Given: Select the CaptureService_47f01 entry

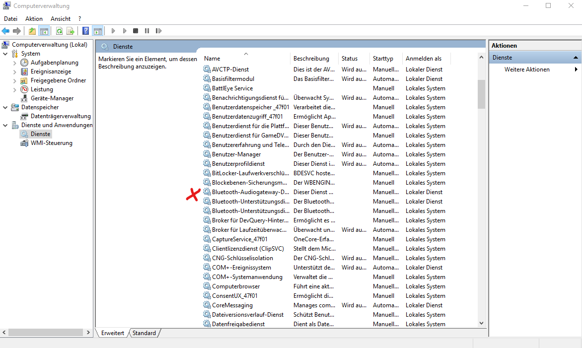Looking at the screenshot, I should coord(326,239).
